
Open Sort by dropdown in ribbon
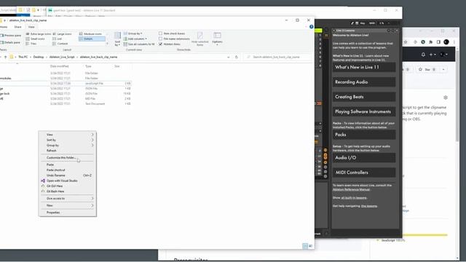point(117,39)
